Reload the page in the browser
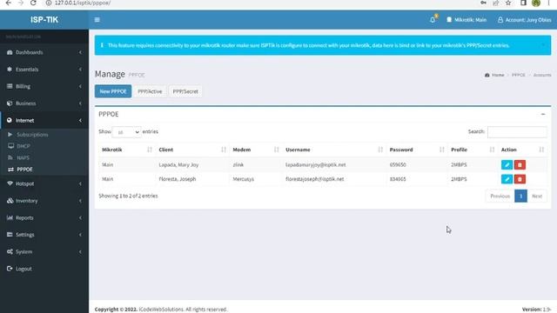 click(33, 3)
